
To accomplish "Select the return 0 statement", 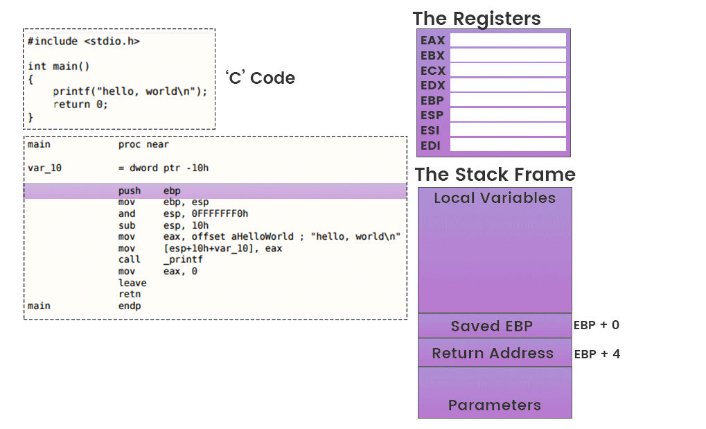I will tap(80, 104).
